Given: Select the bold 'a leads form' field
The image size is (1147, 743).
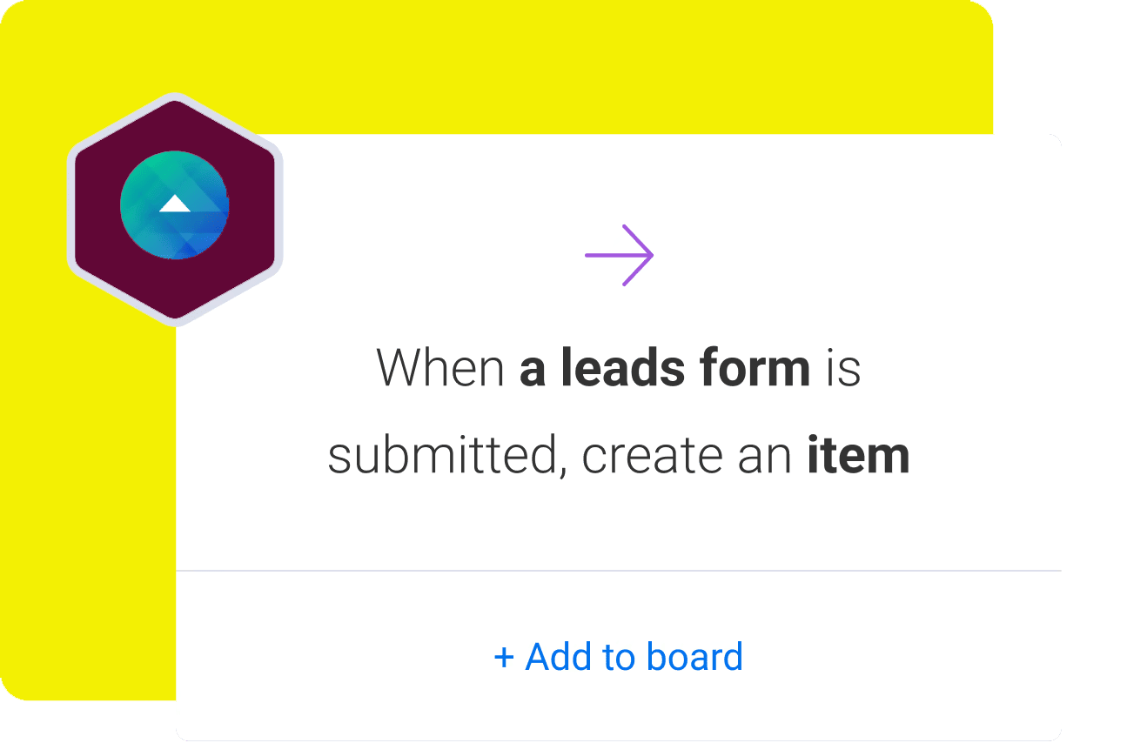Looking at the screenshot, I should click(665, 368).
